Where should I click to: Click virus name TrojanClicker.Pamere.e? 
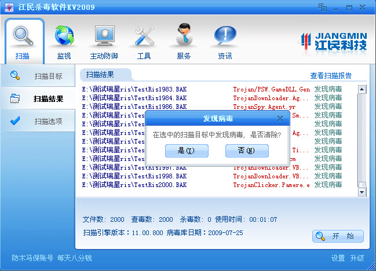coord(271,185)
